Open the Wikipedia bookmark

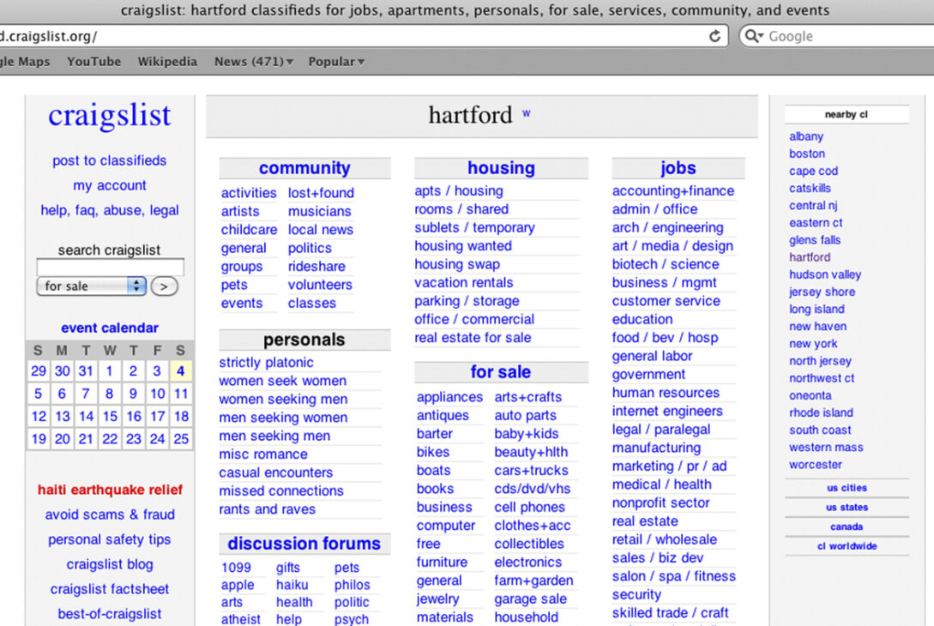pyautogui.click(x=167, y=62)
